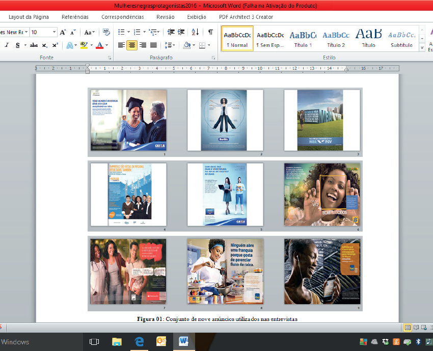The height and width of the screenshot is (351, 433).
Task: Open the line spacing dropdown
Action: pos(170,45)
